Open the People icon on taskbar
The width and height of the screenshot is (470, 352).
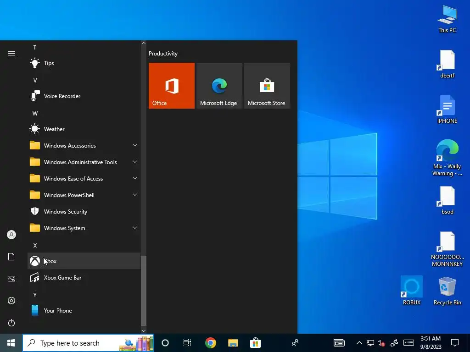tap(295, 343)
